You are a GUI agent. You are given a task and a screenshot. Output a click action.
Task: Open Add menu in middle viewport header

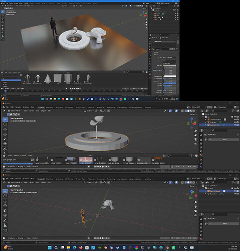click(38, 111)
